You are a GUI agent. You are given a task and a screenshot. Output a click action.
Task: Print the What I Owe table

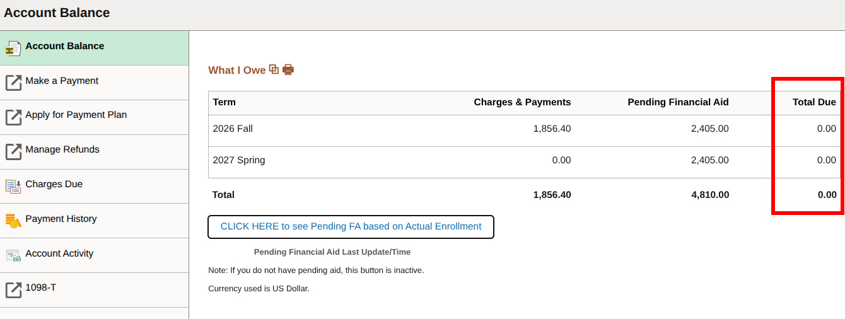tap(288, 70)
